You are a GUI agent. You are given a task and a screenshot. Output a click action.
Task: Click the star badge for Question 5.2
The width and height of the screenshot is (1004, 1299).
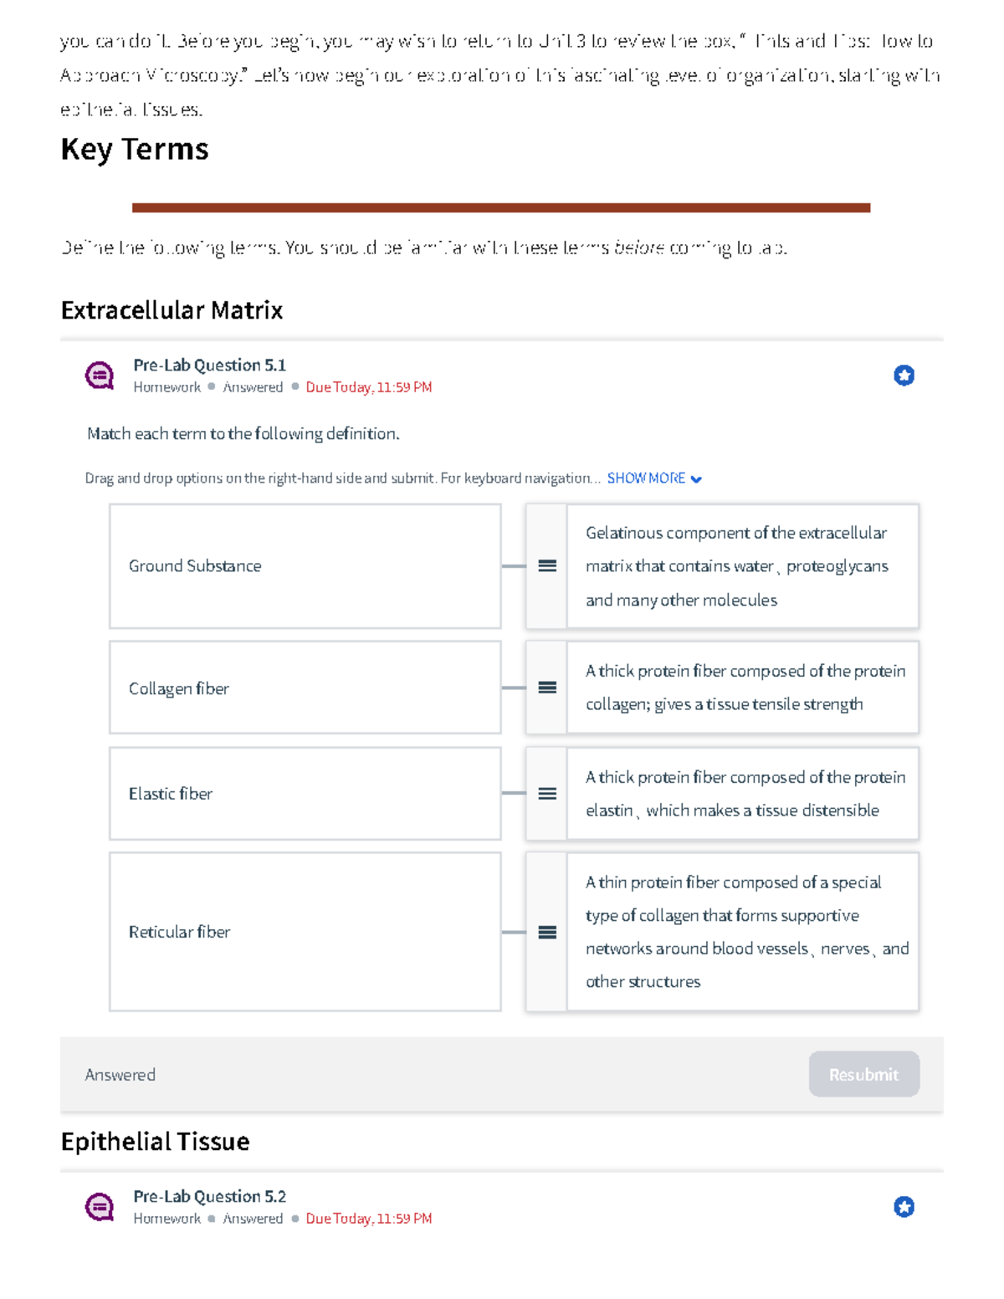[904, 1207]
